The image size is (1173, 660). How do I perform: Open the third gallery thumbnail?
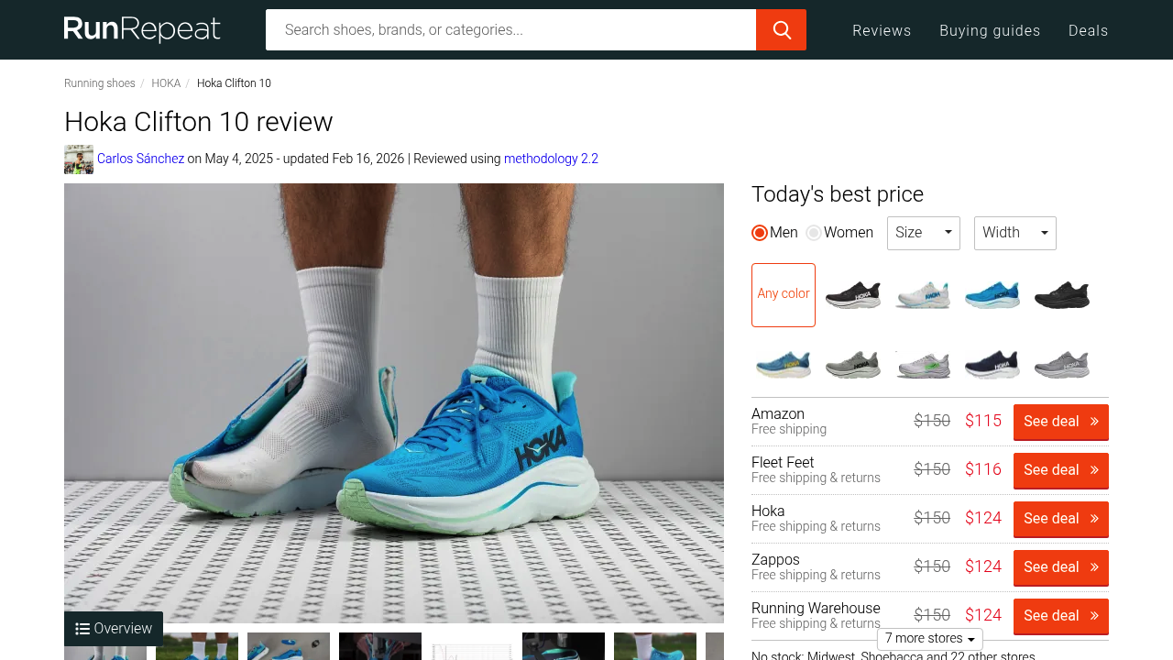coord(289,646)
